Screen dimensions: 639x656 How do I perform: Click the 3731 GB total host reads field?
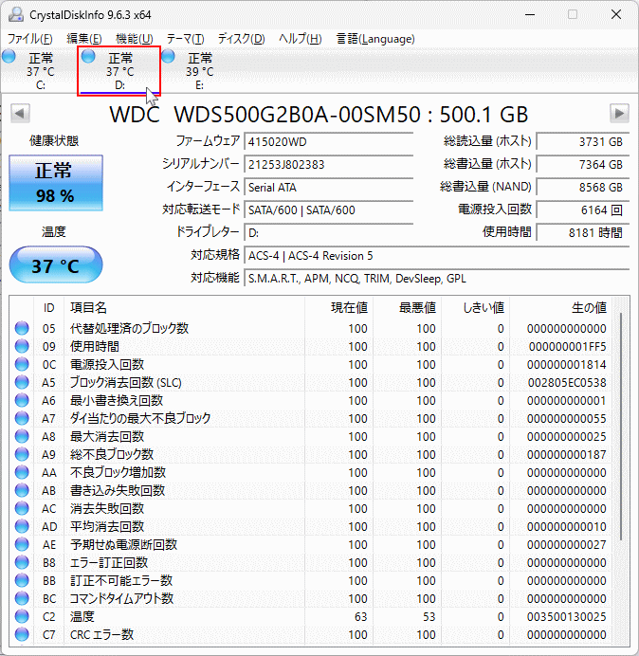tap(583, 142)
